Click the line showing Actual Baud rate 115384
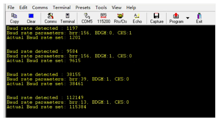This screenshot has width=219, height=122. click(x=47, y=107)
